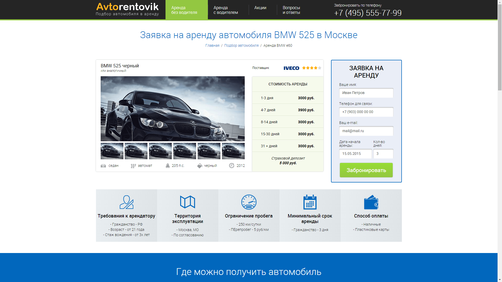
Task: Focus the Телефон для связи input field
Action: point(366,112)
